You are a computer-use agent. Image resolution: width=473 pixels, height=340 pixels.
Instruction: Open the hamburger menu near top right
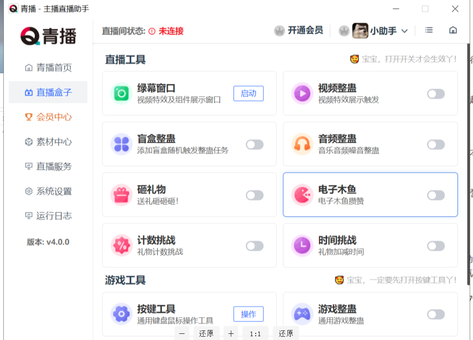pos(428,30)
